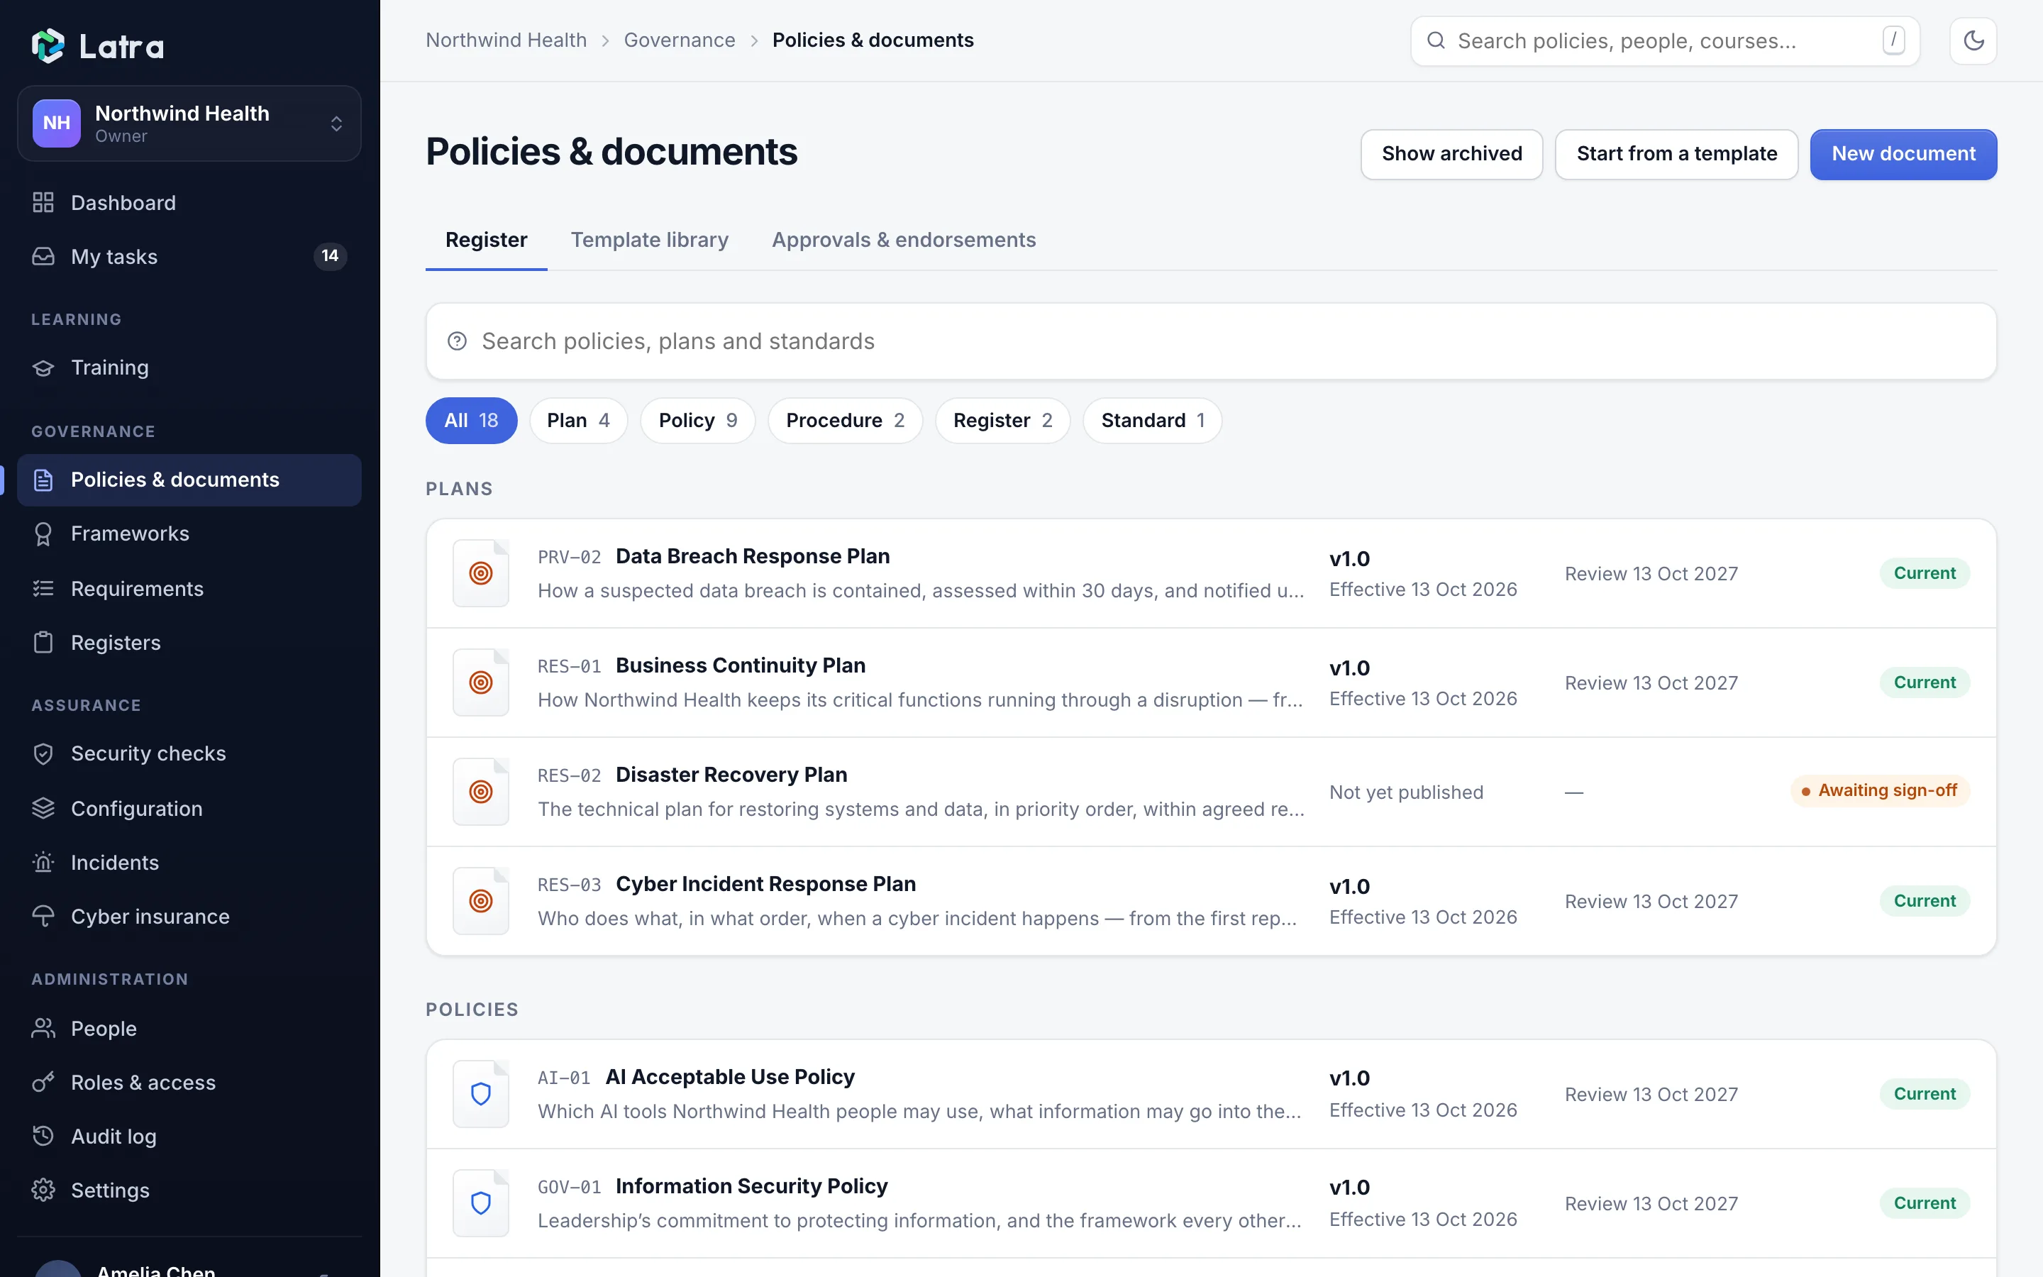Open My tasks inbox icon
2043x1277 pixels.
point(43,257)
